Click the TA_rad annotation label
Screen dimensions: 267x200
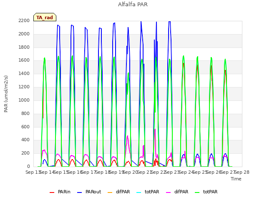[x=45, y=17]
